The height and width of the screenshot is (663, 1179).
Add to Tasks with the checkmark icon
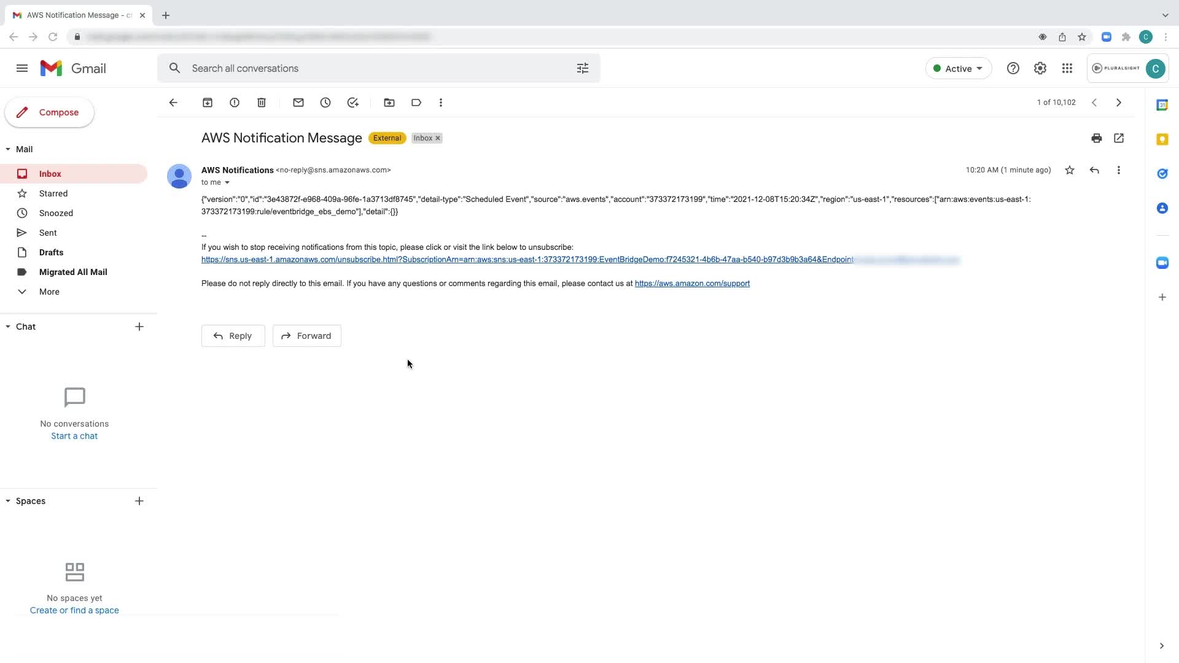(x=352, y=103)
